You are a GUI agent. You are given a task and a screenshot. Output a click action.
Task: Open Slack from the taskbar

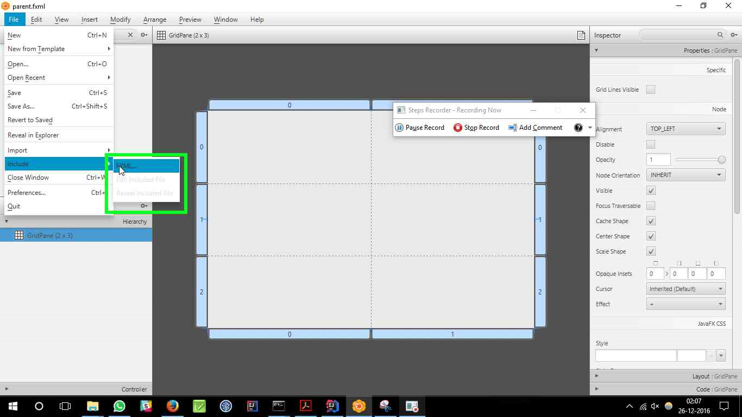pyautogui.click(x=146, y=406)
